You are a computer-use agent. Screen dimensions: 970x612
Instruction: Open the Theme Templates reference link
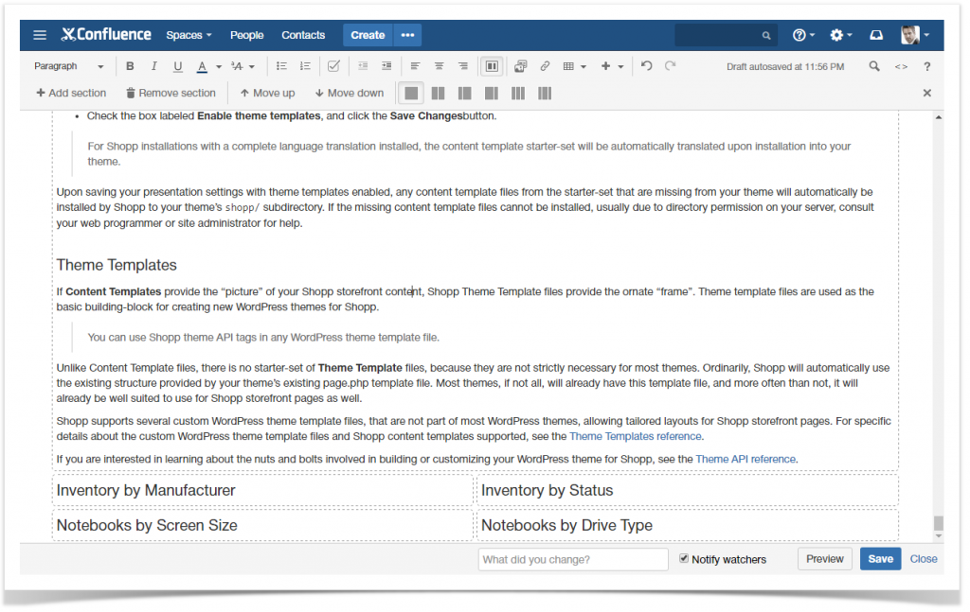[635, 436]
